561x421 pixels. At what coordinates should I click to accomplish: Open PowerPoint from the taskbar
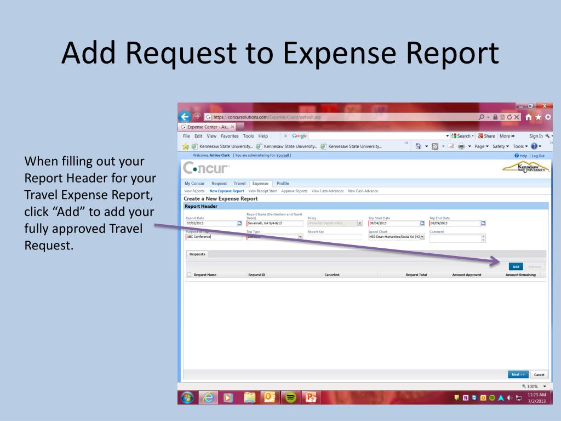[311, 397]
